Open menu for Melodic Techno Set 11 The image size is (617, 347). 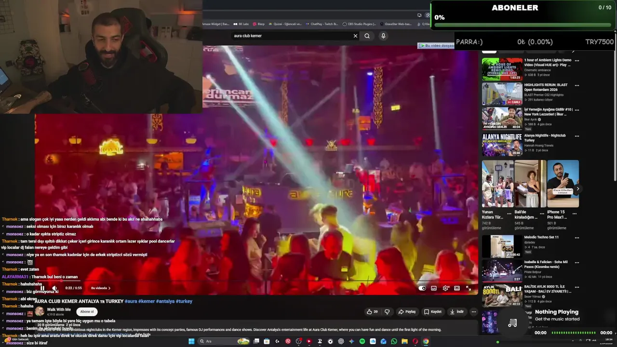(577, 238)
